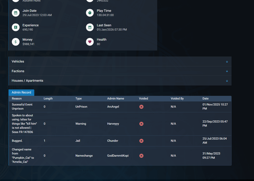Click the length value '1' in Jail row
The height and width of the screenshot is (181, 254).
click(44, 141)
